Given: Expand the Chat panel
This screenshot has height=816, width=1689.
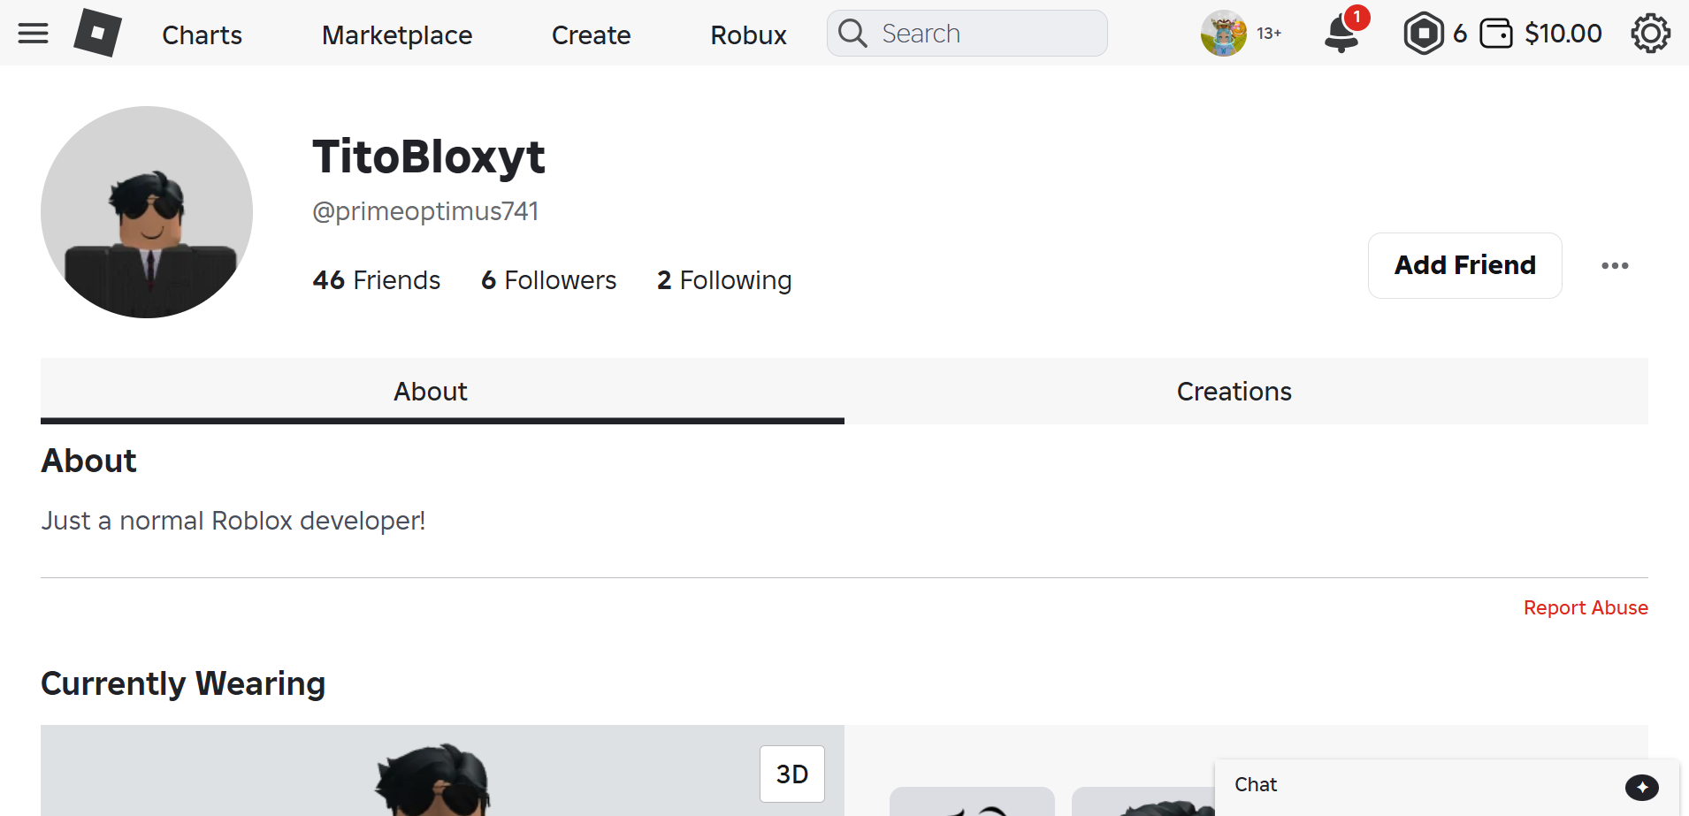Looking at the screenshot, I should [x=1256, y=785].
